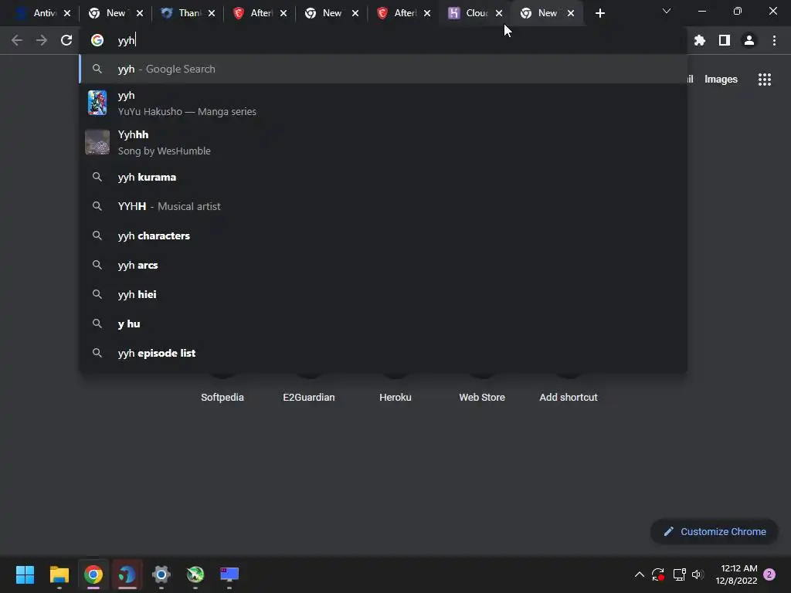
Task: Open the profile avatar menu
Action: [749, 40]
